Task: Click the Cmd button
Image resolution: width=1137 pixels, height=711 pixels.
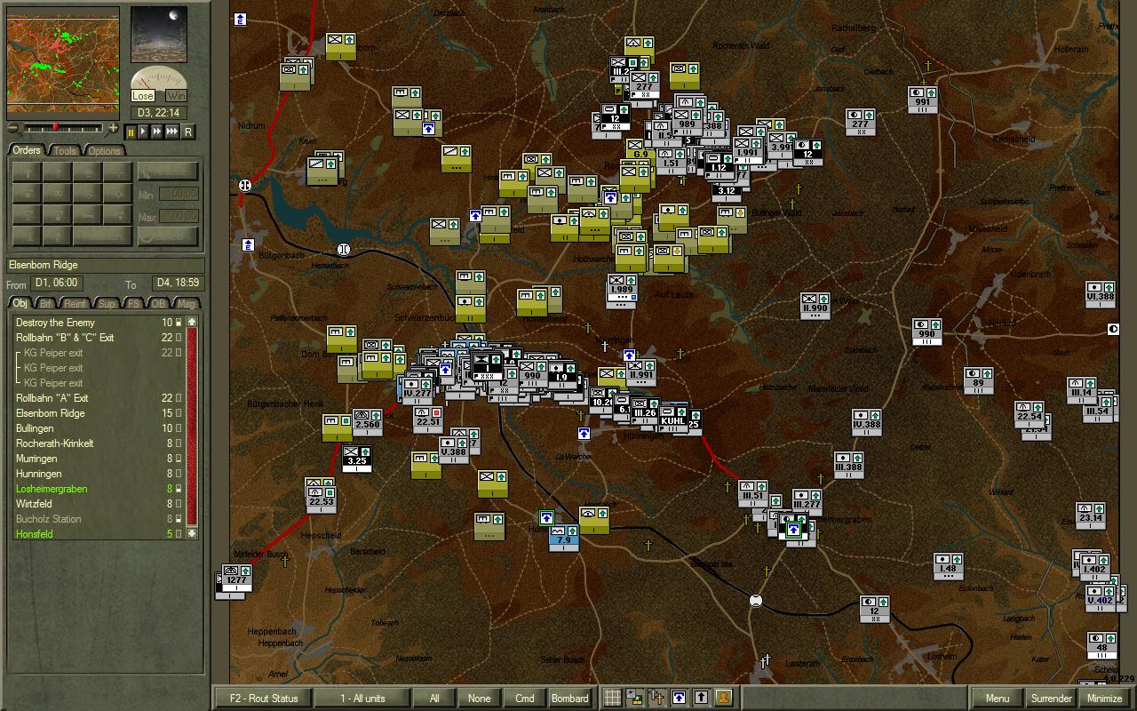Action: click(525, 698)
